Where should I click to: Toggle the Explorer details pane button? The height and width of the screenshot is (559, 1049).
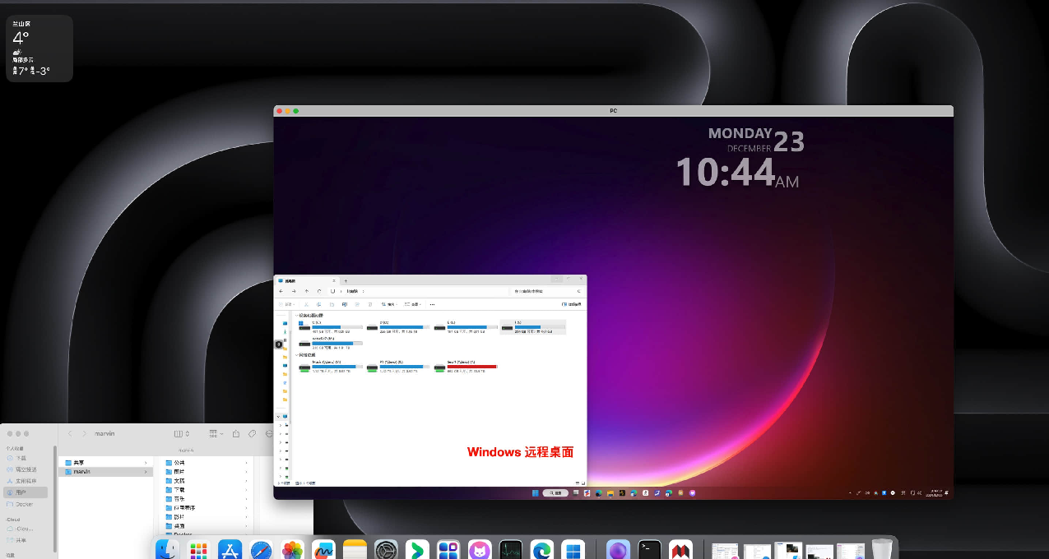[x=572, y=304]
